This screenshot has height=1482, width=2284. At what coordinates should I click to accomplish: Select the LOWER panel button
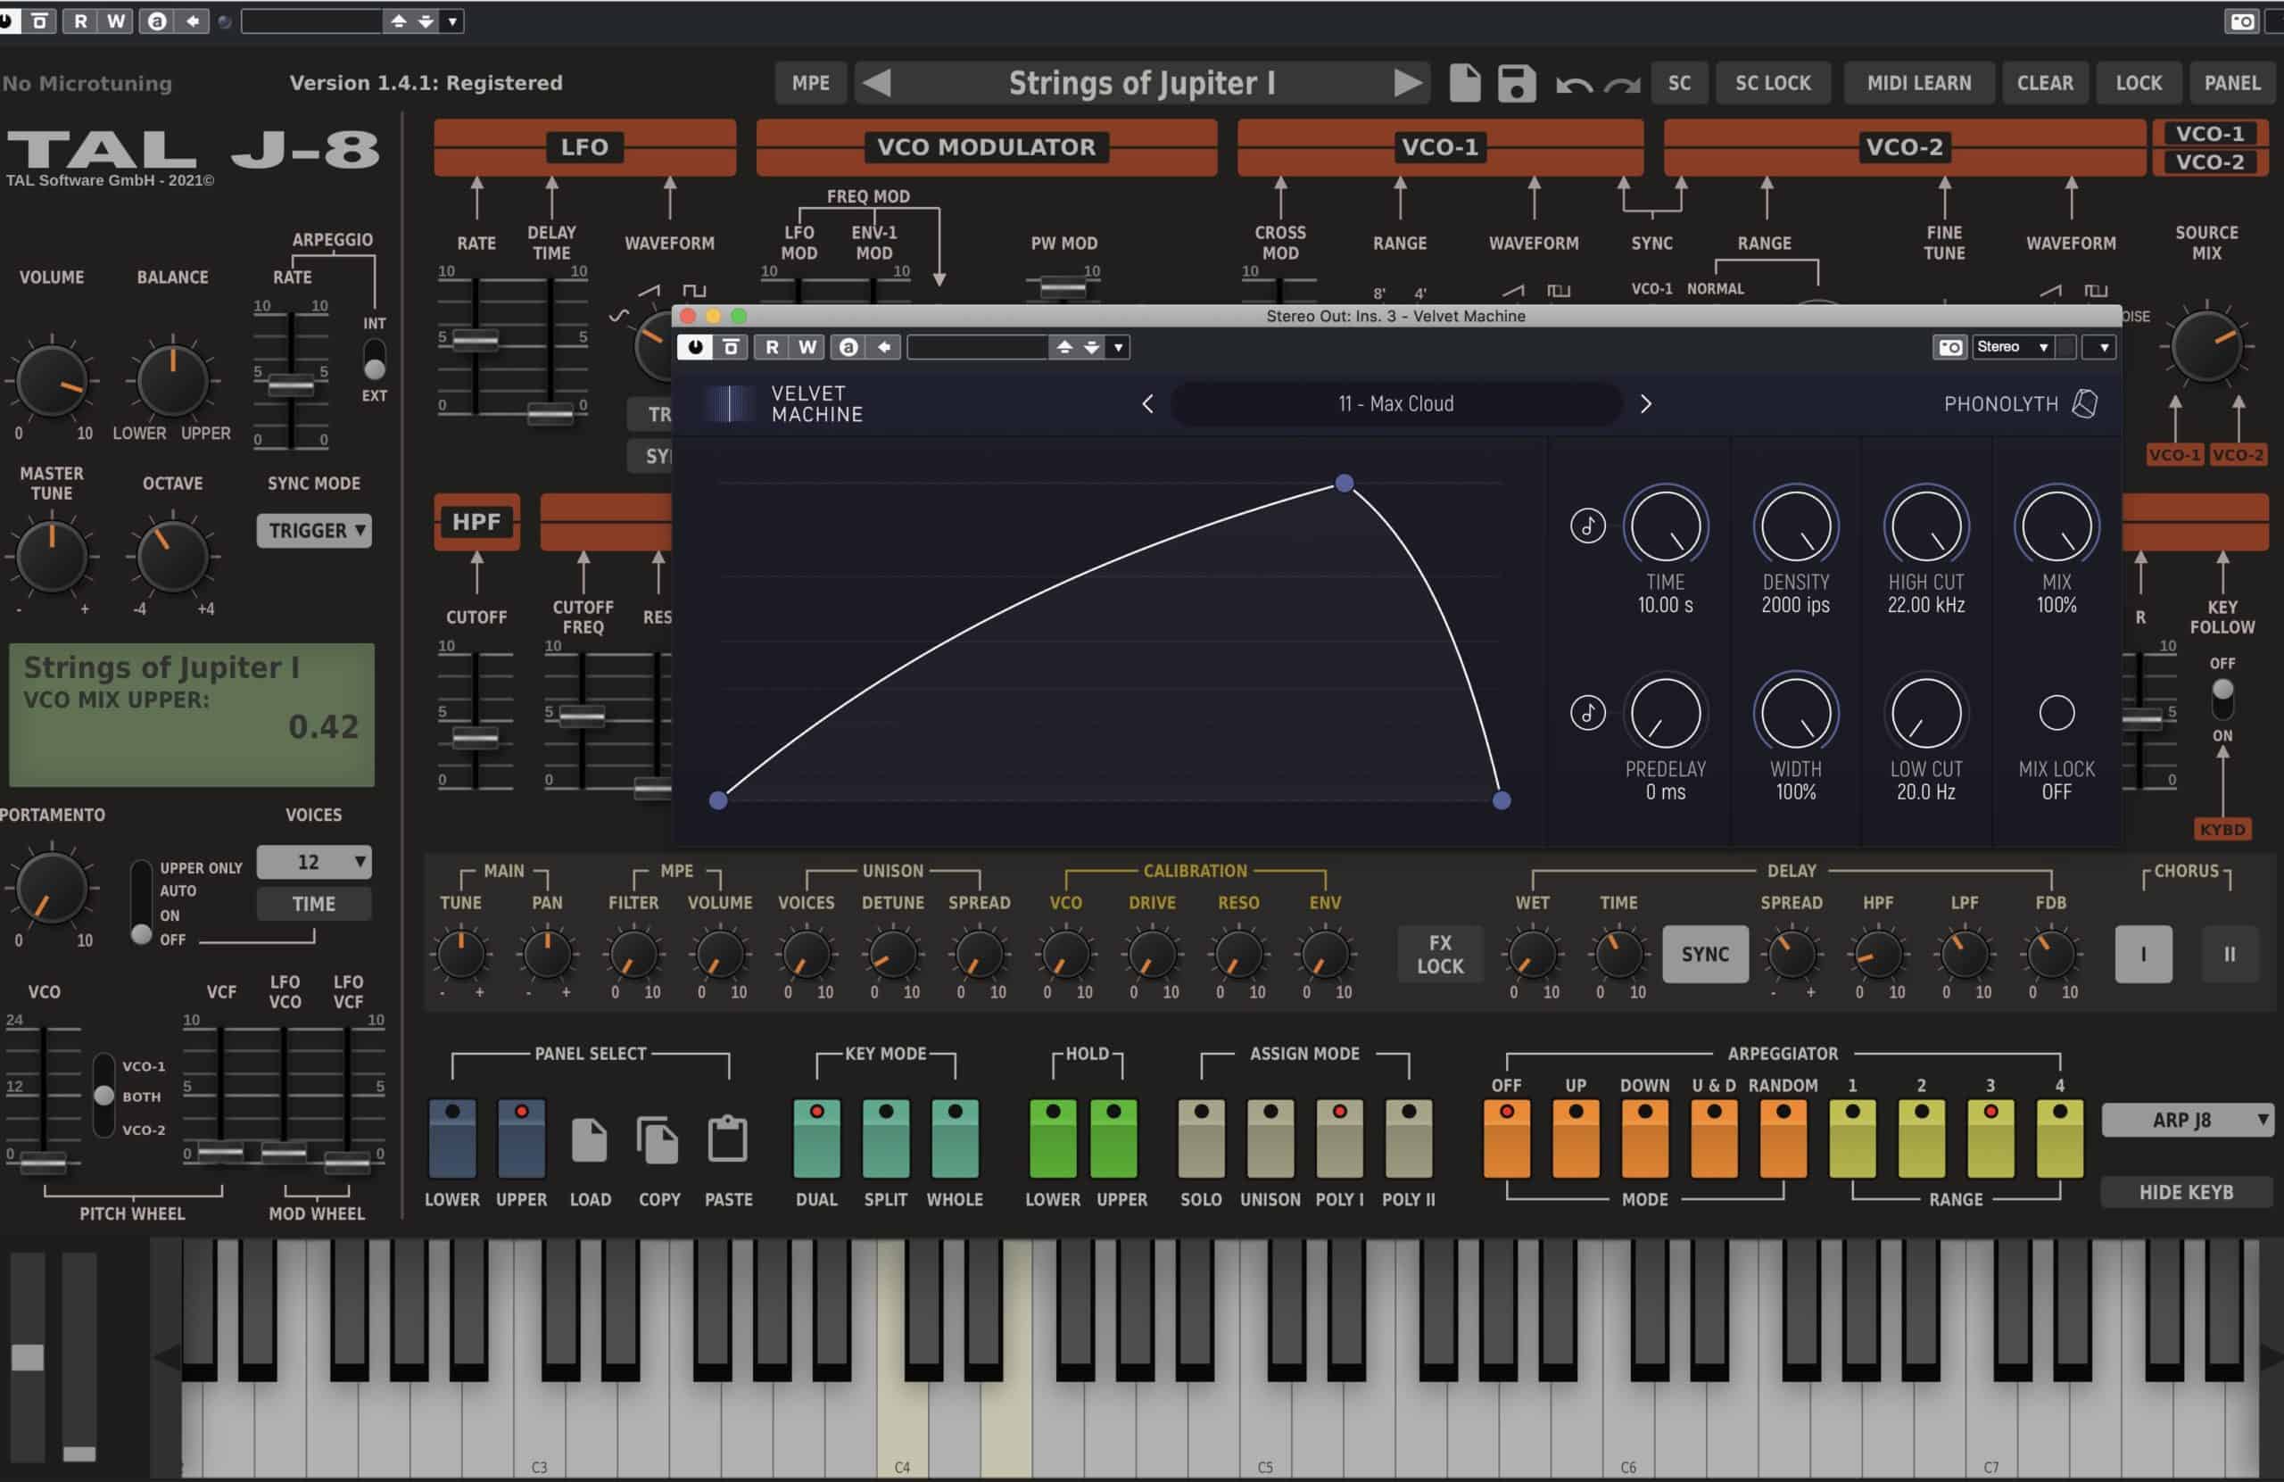click(x=452, y=1139)
